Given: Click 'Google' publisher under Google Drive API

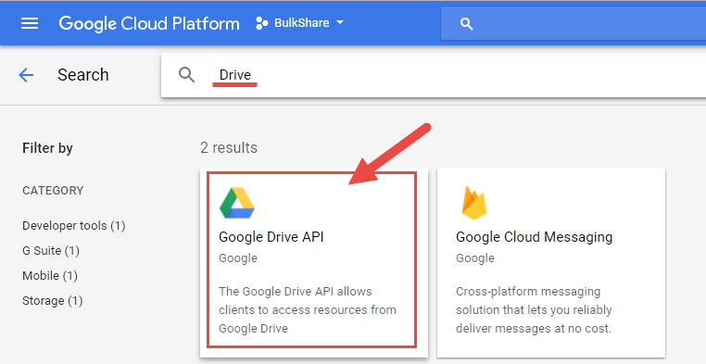Looking at the screenshot, I should pos(238,258).
